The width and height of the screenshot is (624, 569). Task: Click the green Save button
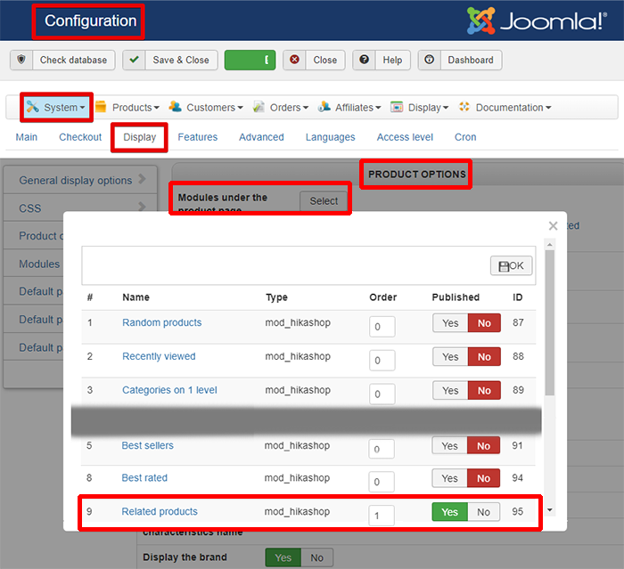[250, 60]
